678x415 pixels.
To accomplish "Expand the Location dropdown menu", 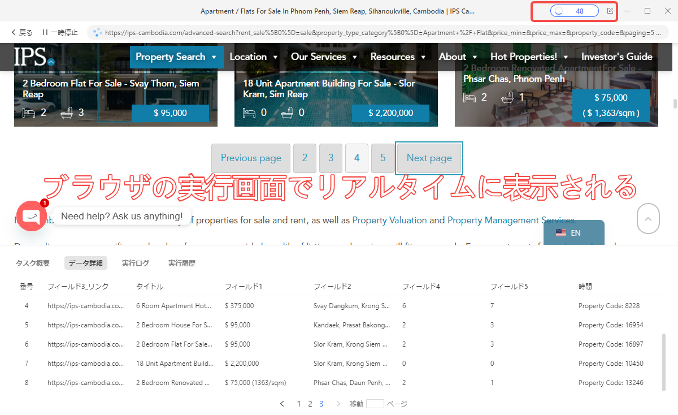I will point(253,57).
